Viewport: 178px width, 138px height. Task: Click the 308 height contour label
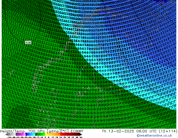[28, 43]
